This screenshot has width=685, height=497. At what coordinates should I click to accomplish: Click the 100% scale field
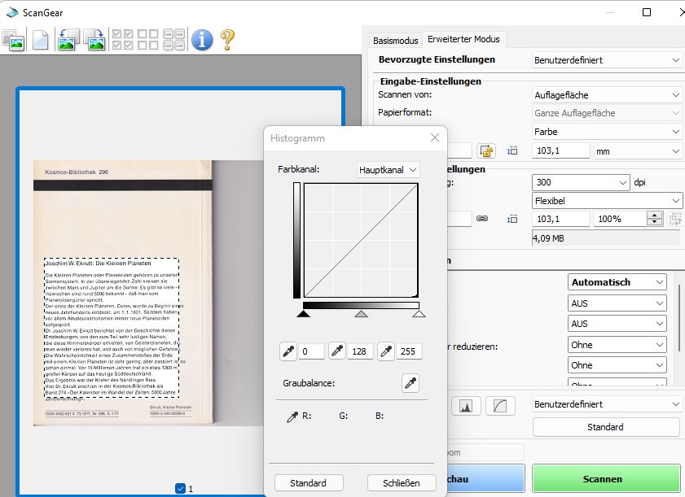point(620,219)
